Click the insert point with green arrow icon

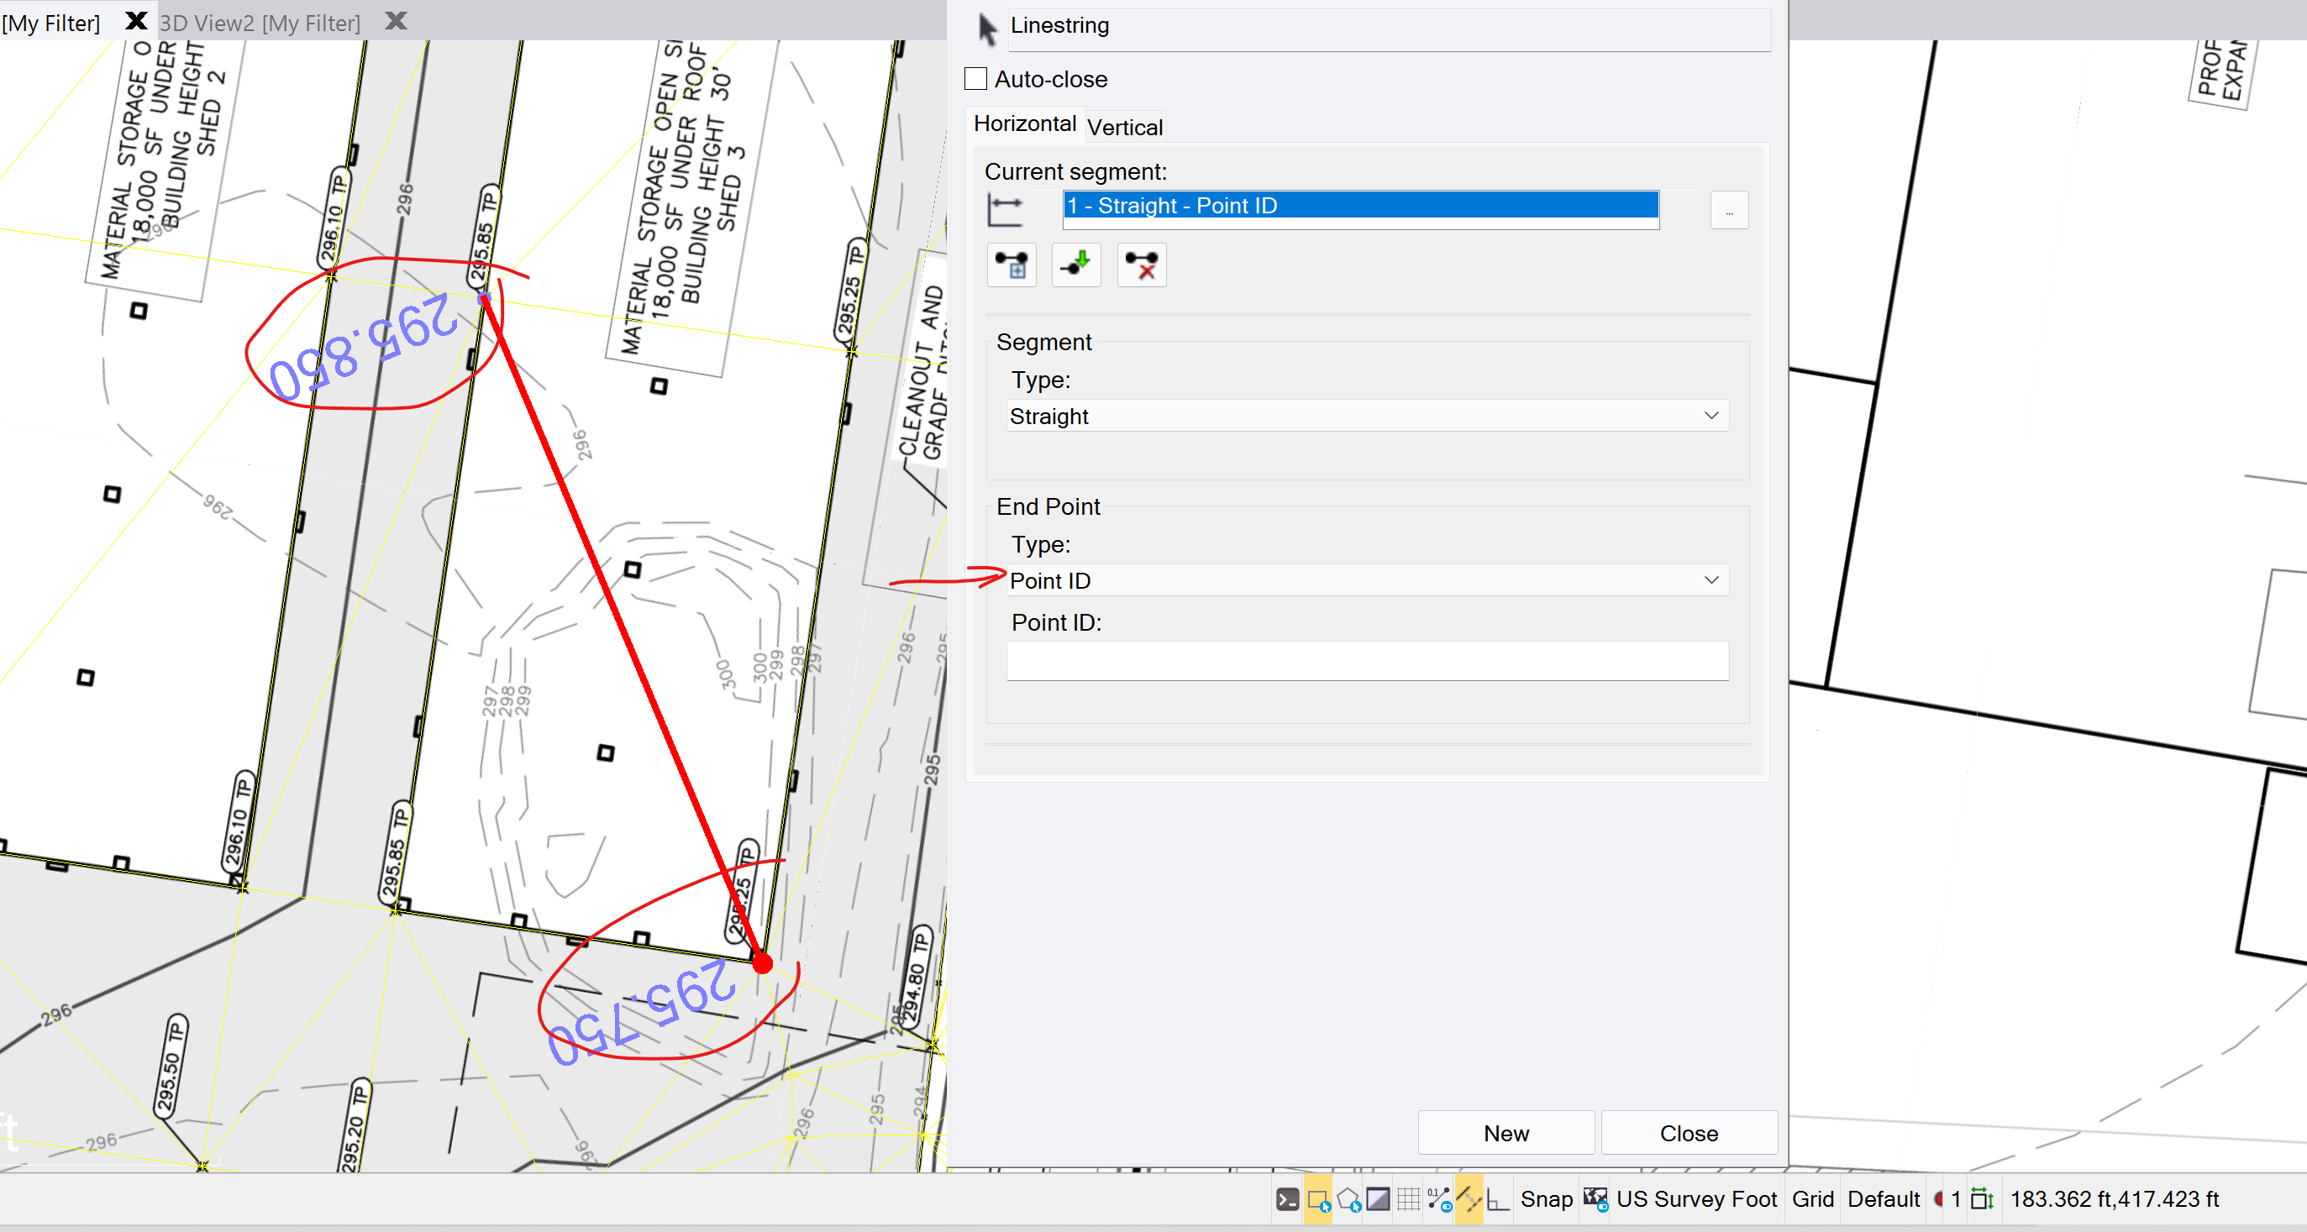(x=1076, y=265)
